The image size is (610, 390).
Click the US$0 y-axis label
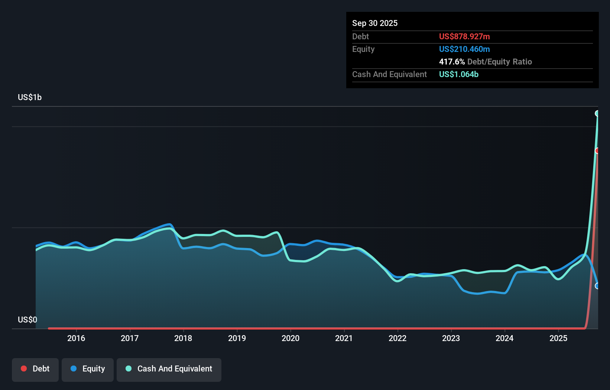coord(27,320)
